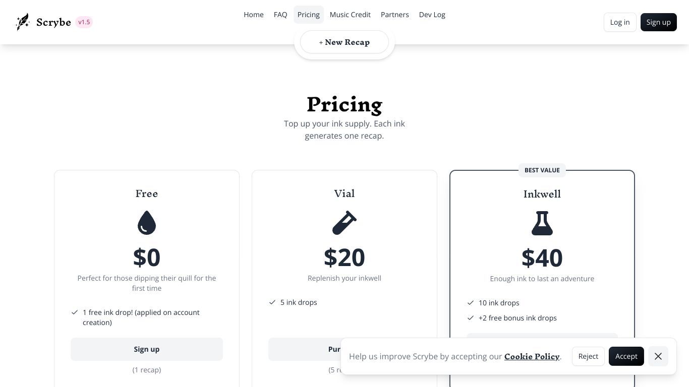Image resolution: width=689 pixels, height=387 pixels.
Task: Click the v1.5 version badge
Action: click(84, 22)
